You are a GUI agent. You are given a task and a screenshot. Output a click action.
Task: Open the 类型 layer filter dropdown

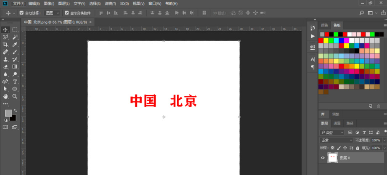click(x=332, y=133)
